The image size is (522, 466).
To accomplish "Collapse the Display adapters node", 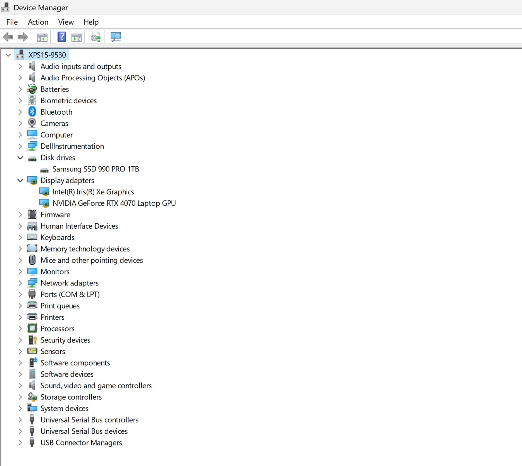I will (x=20, y=180).
